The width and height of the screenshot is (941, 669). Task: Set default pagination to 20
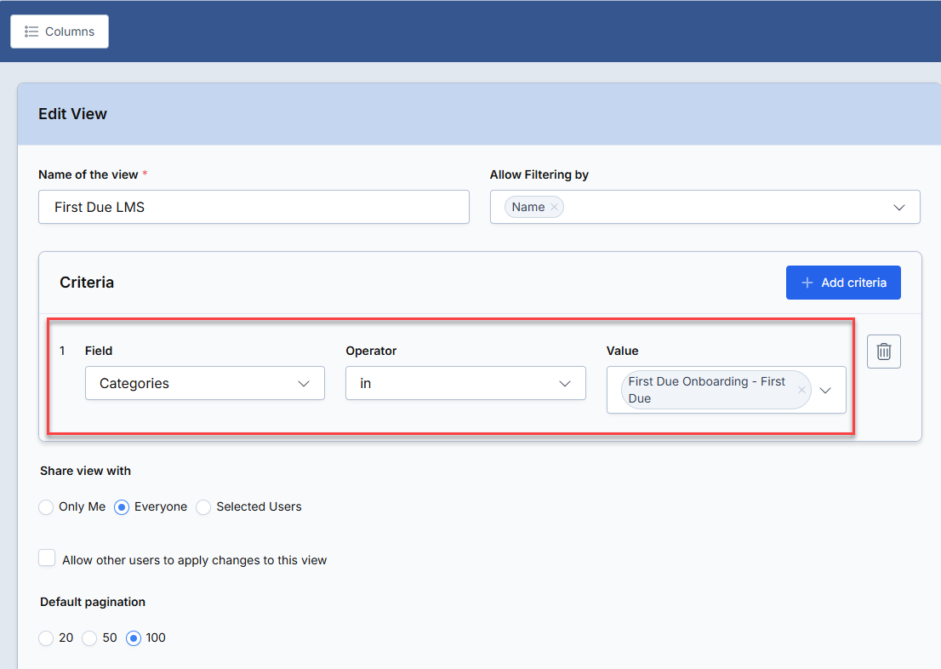(46, 638)
